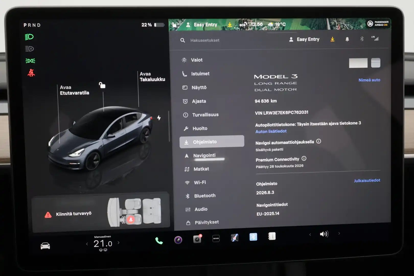
Task: Select Turvallisuus safety settings
Action: click(201, 115)
